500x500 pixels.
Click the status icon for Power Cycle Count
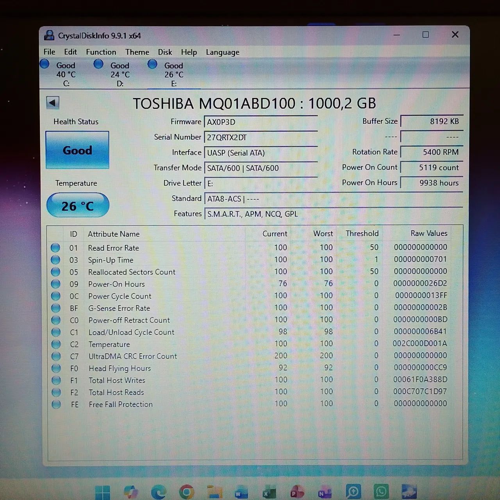point(55,296)
